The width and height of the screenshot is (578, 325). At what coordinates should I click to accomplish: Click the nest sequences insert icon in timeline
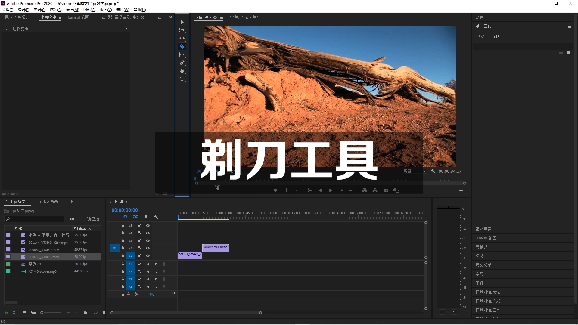(115, 217)
